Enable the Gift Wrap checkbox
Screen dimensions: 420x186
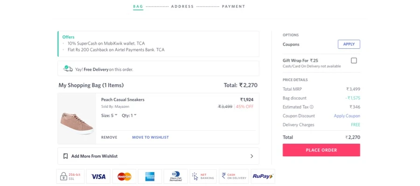(354, 60)
